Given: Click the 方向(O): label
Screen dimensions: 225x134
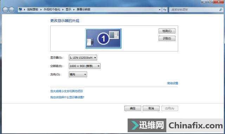Looking at the screenshot, I should (55, 74).
